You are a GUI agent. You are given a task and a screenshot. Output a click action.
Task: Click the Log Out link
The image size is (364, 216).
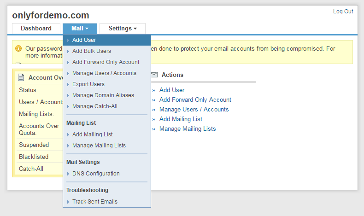pos(343,12)
